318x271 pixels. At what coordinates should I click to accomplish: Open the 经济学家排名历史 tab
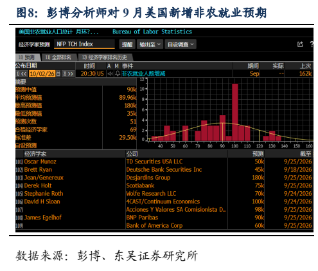point(105,57)
